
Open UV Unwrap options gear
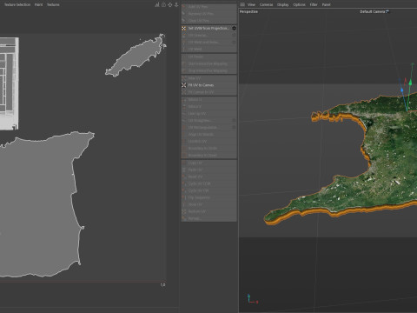click(234, 35)
